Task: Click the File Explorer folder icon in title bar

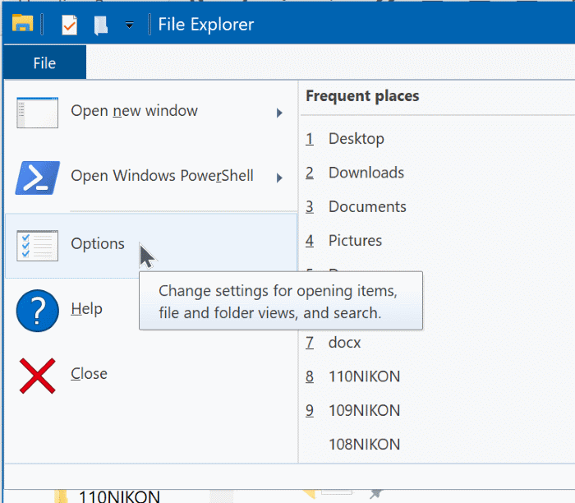Action: [x=22, y=24]
